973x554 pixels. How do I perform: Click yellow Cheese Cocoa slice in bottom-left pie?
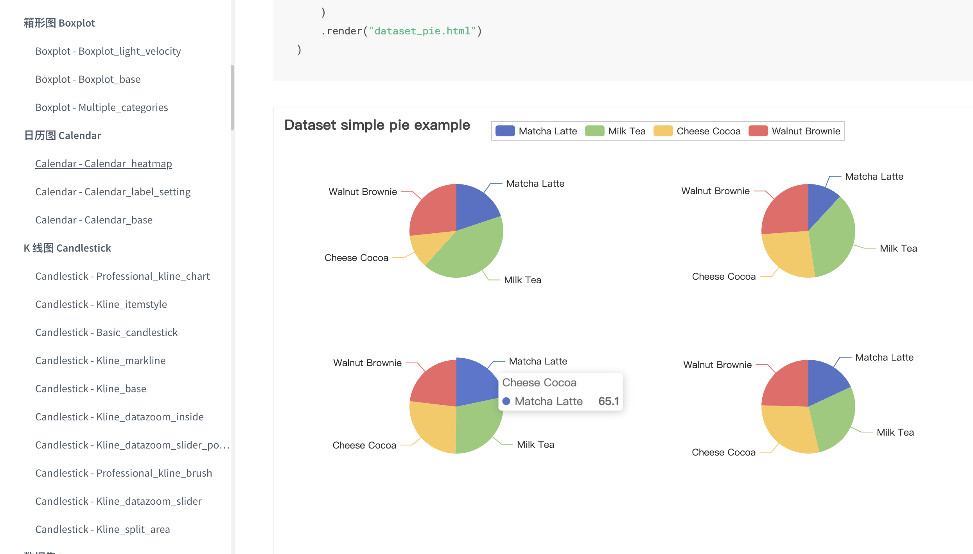(x=434, y=426)
